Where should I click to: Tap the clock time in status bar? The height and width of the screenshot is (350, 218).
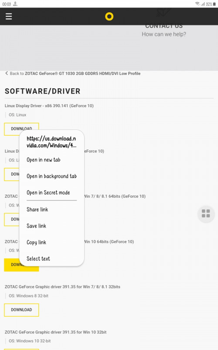click(x=7, y=4)
